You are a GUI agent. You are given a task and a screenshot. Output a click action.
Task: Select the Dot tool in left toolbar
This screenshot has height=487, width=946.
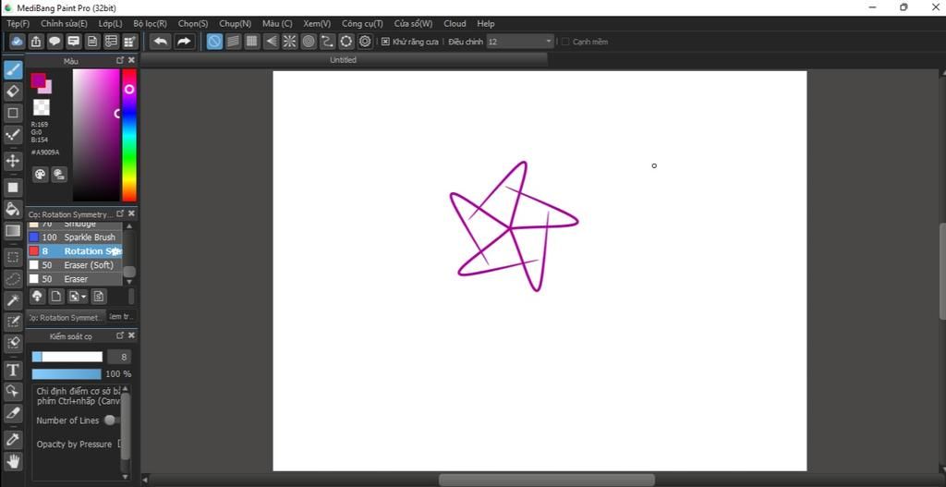point(13,135)
